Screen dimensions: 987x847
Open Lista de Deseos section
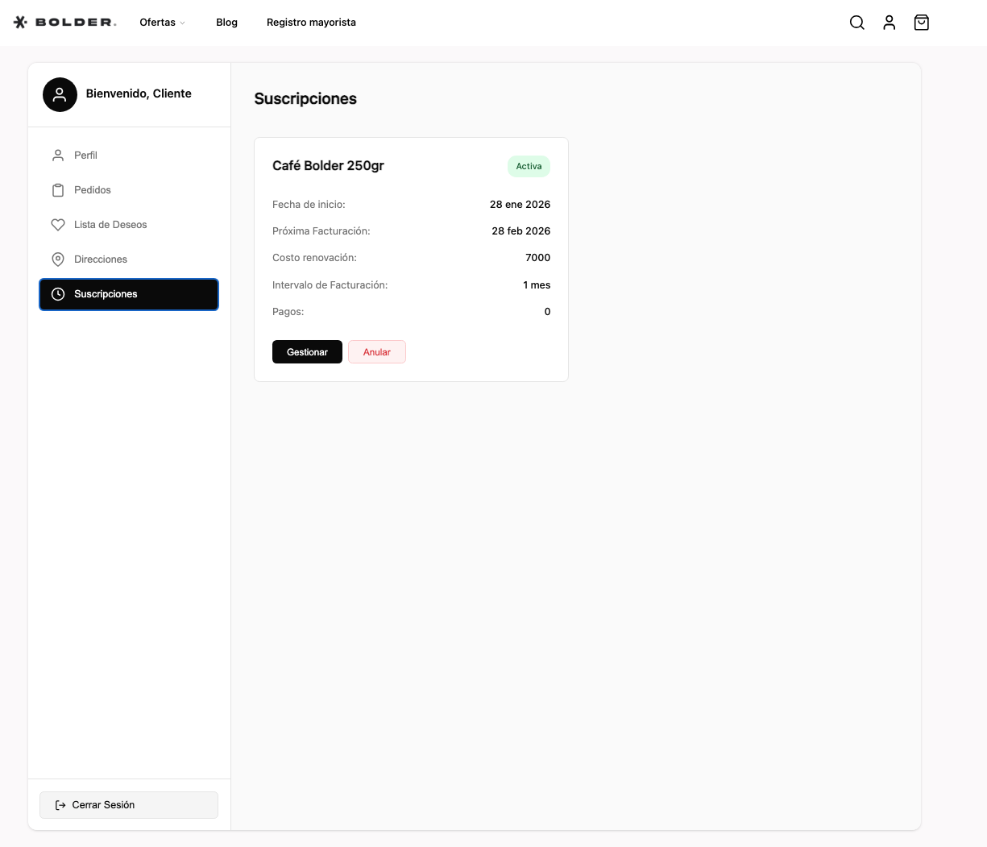pyautogui.click(x=129, y=225)
